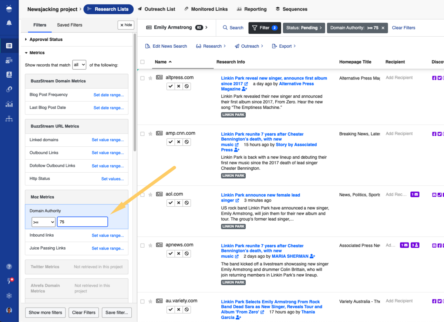The width and height of the screenshot is (444, 322).
Task: Reject aol.com with the X icon
Action: coord(179,203)
